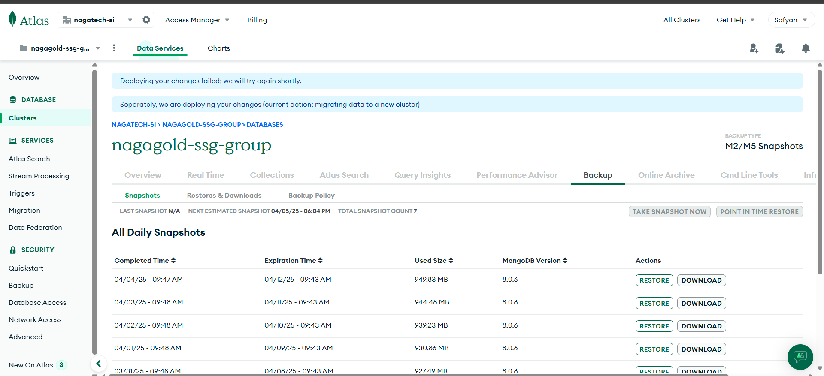Download the 04/03/25 snapshot
The image size is (824, 376).
701,303
